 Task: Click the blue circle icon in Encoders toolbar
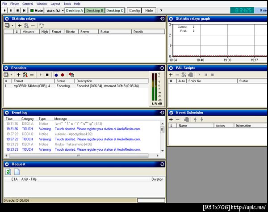point(56,75)
